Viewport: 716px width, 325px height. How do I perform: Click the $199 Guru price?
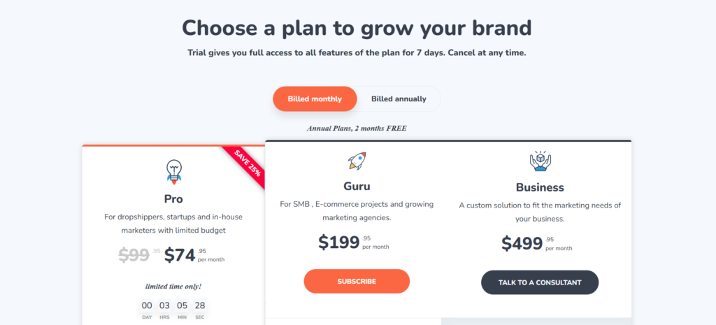[338, 243]
